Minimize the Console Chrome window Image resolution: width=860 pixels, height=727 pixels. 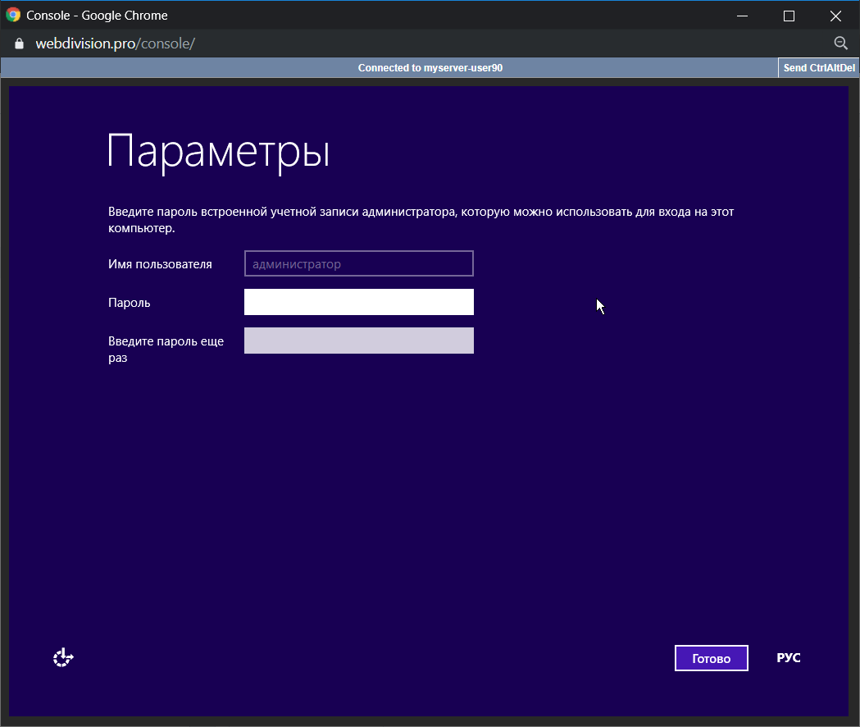tap(742, 15)
